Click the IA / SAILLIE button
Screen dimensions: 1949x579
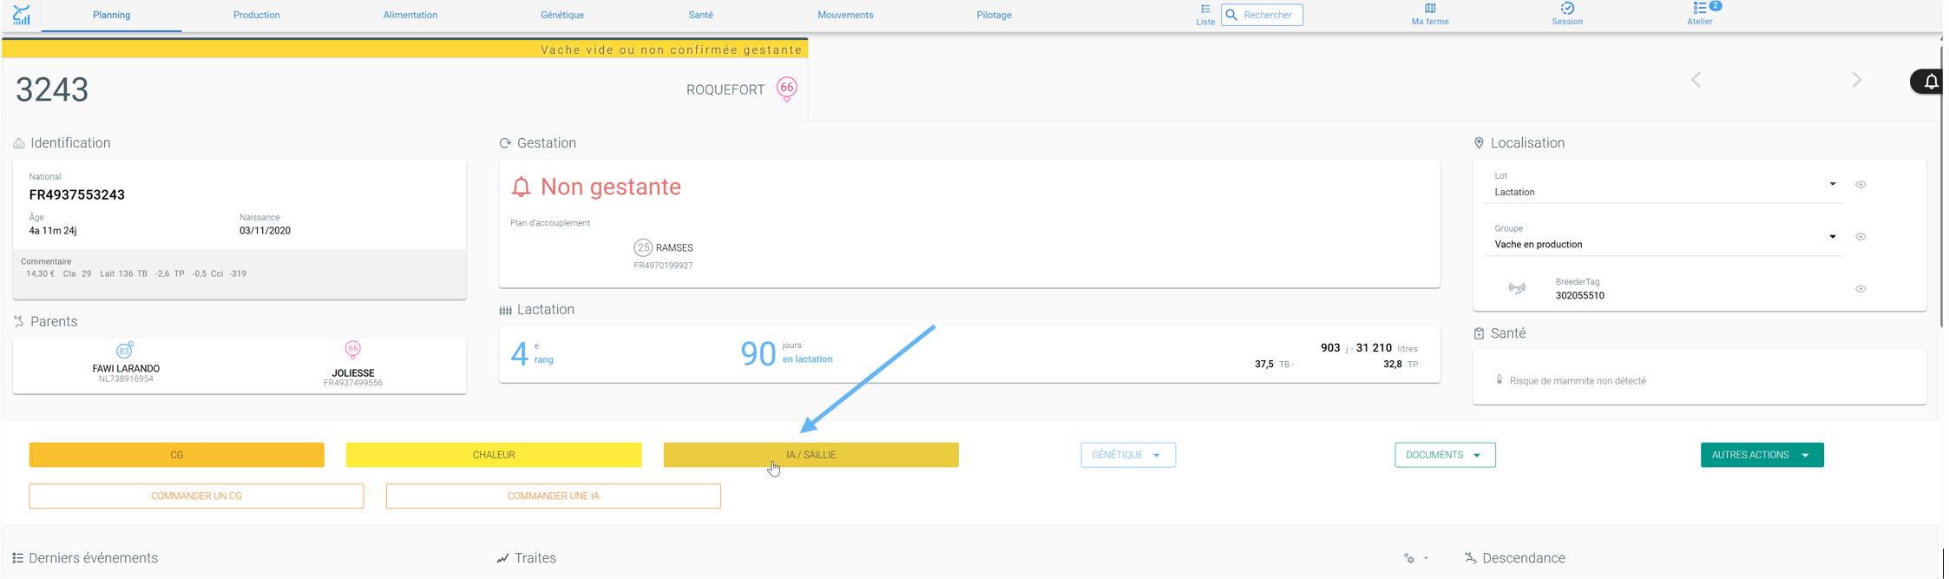[x=811, y=455]
